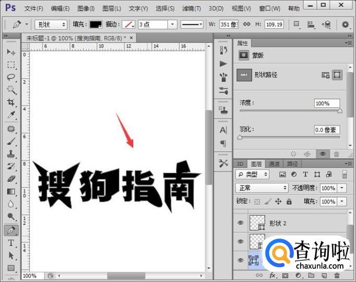Open the pen options gear
Viewport: 356px width, 282px height.
345,24
